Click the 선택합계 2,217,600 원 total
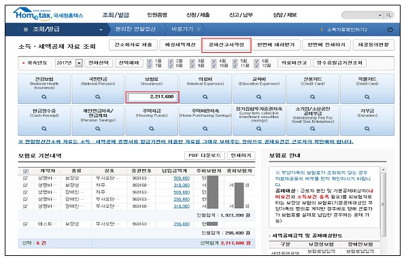The width and height of the screenshot is (406, 262). (x=225, y=243)
